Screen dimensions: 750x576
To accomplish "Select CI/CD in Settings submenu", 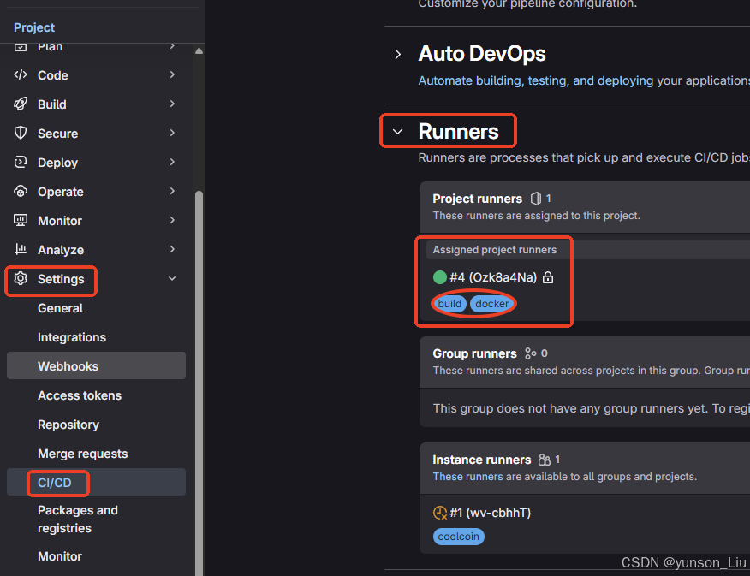I will tap(96, 483).
